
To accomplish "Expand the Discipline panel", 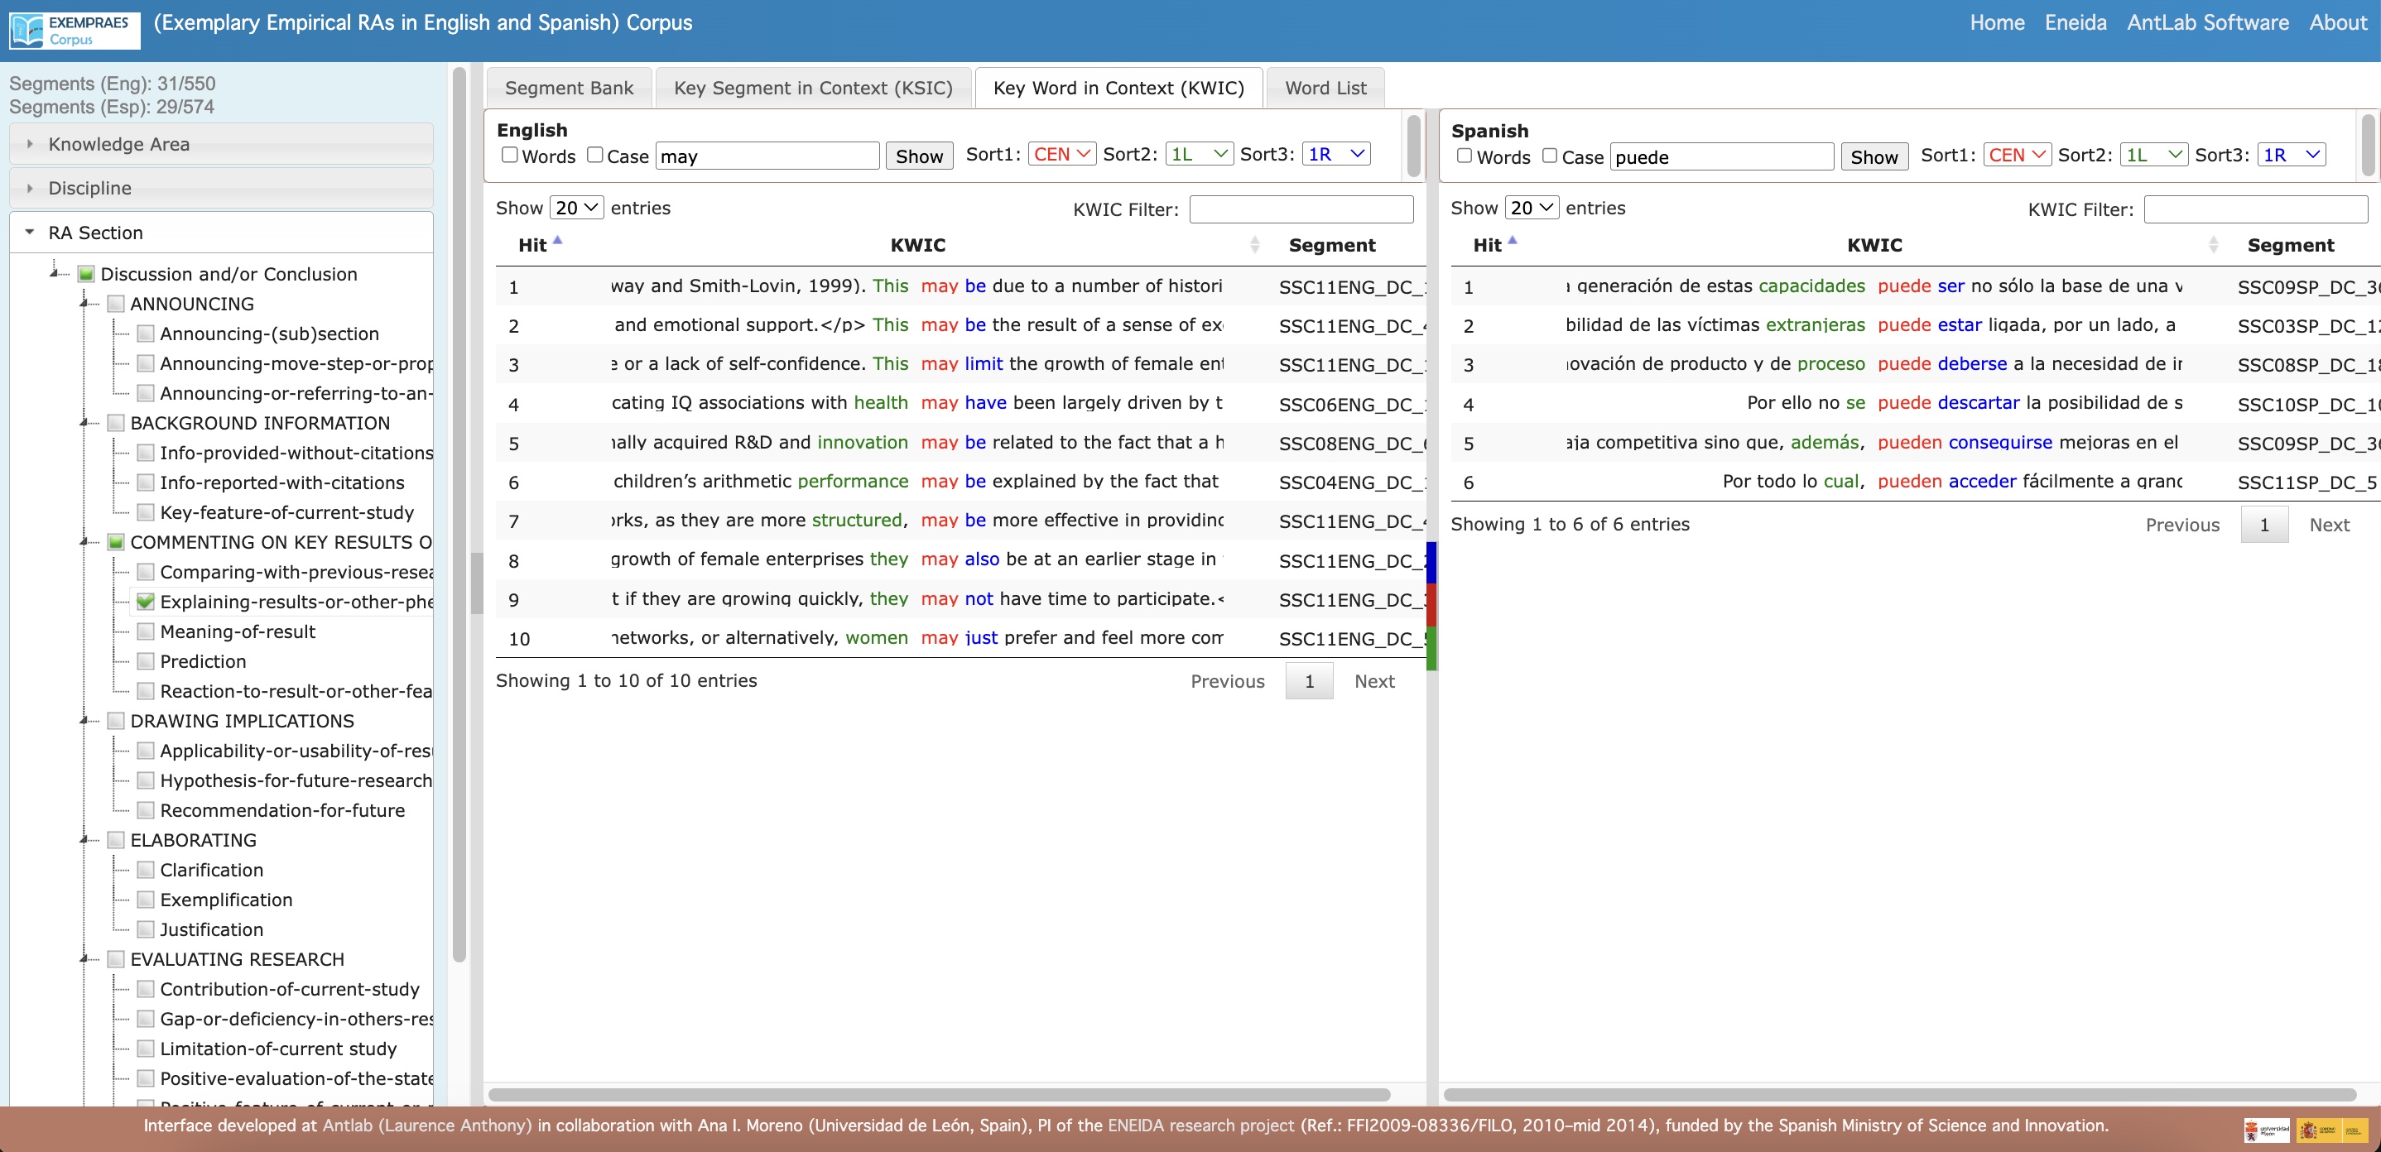I will pyautogui.click(x=221, y=188).
